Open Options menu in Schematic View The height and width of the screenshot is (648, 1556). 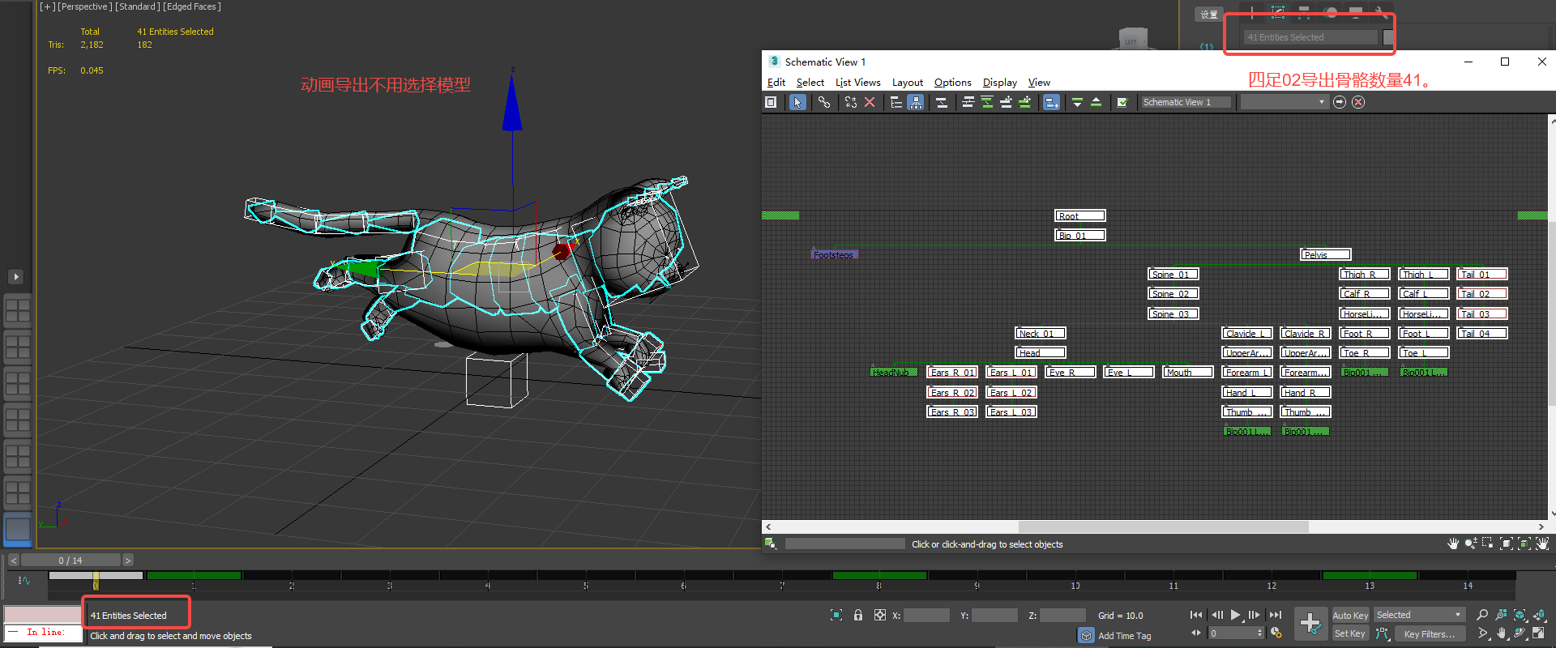pyautogui.click(x=952, y=83)
